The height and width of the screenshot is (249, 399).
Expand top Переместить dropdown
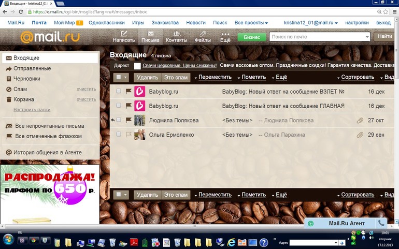coord(213,77)
